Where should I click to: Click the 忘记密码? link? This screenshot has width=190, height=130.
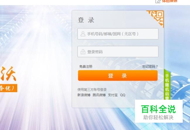pos(150,66)
